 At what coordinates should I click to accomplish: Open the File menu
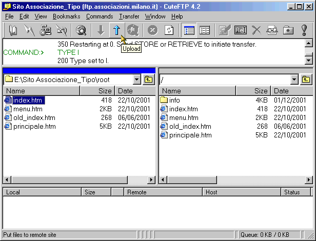pos(9,16)
